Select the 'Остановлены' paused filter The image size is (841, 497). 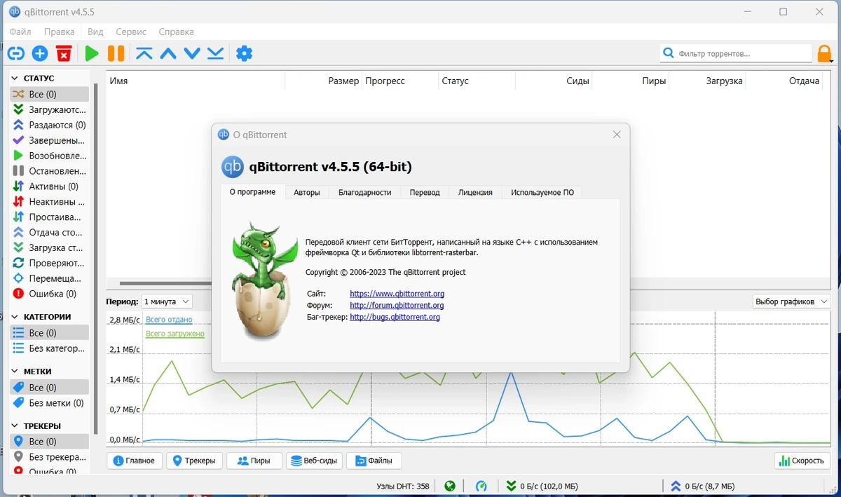(x=49, y=171)
